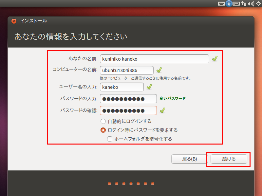Focus the パスワードの確認 confirmation field

128,110
